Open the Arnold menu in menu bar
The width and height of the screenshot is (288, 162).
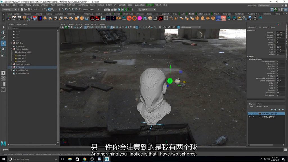150,5
